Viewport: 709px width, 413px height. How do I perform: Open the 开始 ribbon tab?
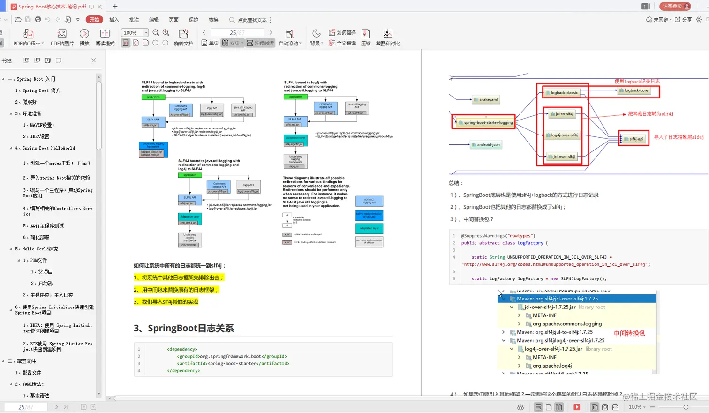(94, 20)
